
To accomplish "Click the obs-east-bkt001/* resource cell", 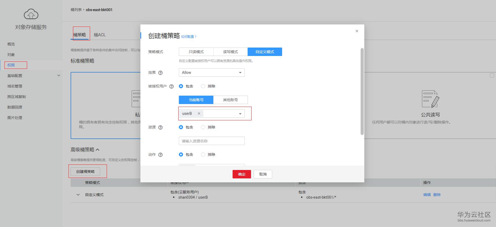I will point(321,197).
